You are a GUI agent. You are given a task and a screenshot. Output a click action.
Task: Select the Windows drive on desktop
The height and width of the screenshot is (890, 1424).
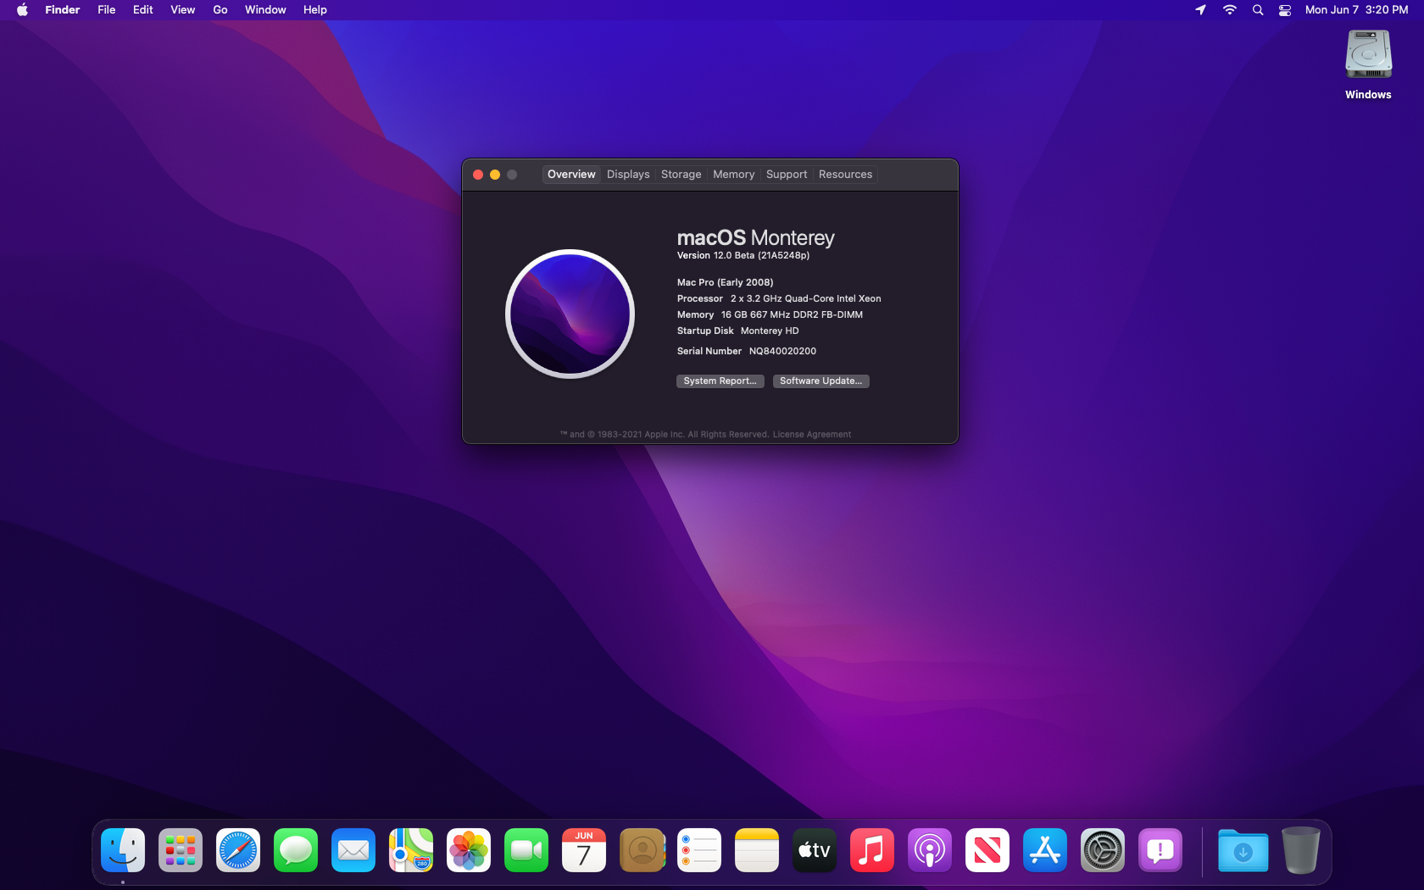pos(1368,64)
